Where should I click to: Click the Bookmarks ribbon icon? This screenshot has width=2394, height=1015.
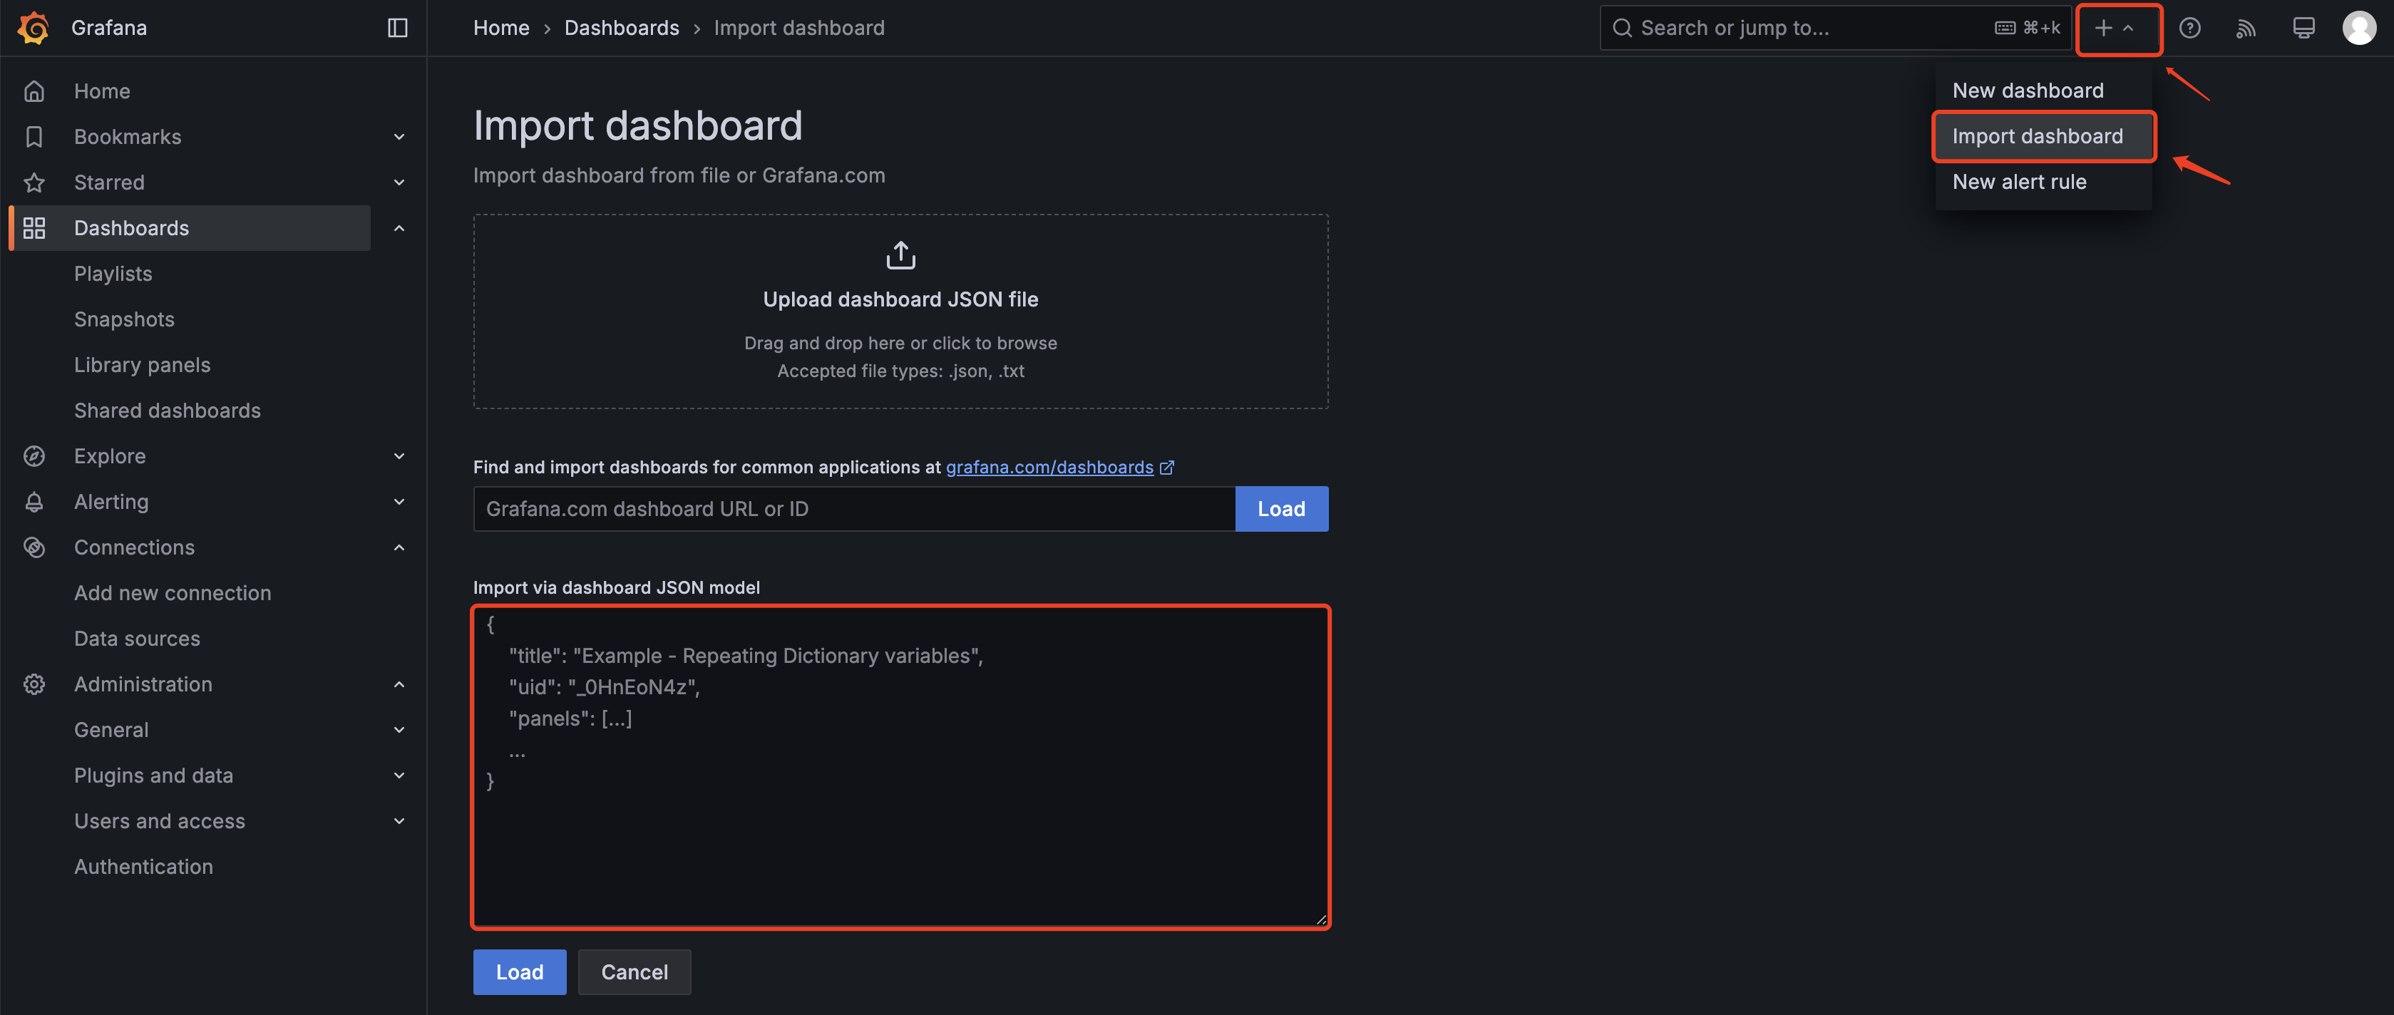pos(34,137)
